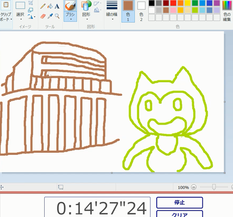
Task: Click the クリア clear button on timer
Action: click(180, 214)
